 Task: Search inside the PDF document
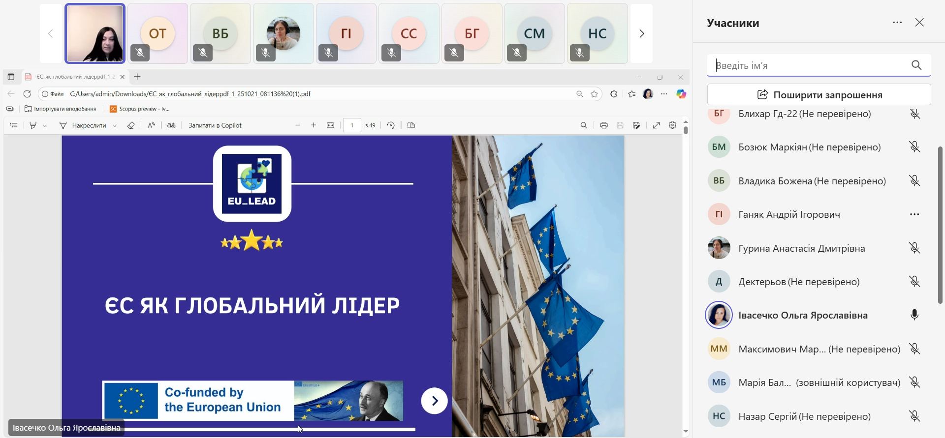(584, 125)
